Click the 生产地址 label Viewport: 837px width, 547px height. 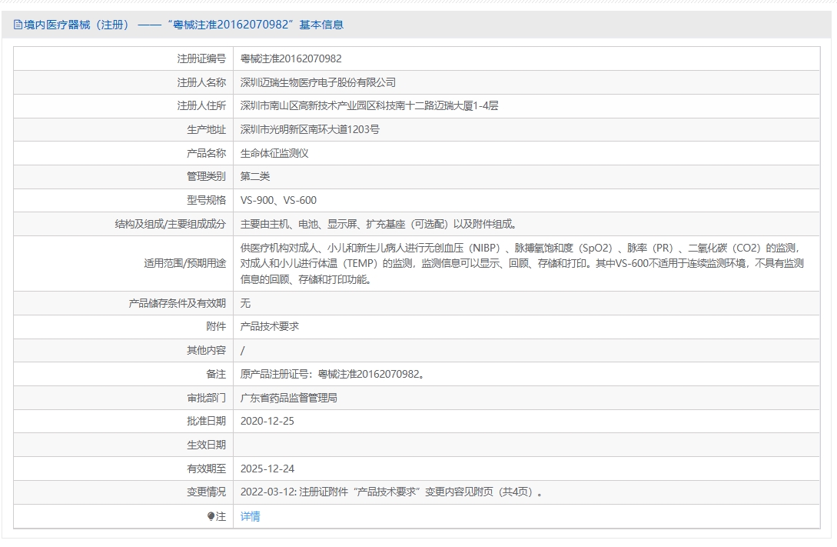(206, 129)
